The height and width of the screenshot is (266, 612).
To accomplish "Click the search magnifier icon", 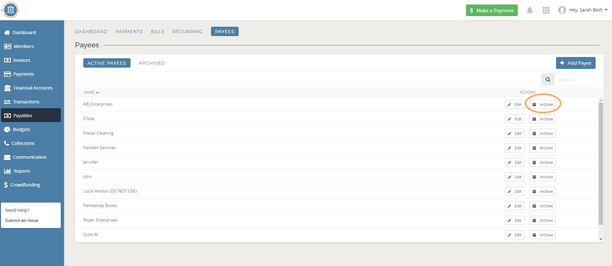I will pos(548,80).
